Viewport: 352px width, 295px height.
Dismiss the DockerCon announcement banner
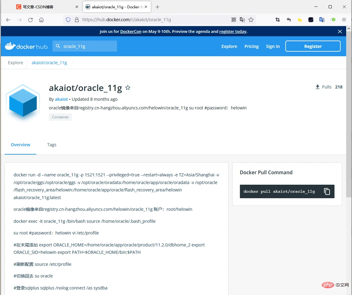340,31
